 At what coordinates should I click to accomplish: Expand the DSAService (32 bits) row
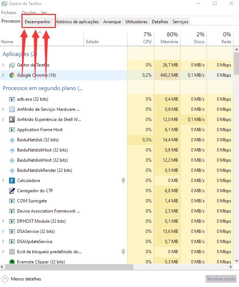(x=3, y=231)
